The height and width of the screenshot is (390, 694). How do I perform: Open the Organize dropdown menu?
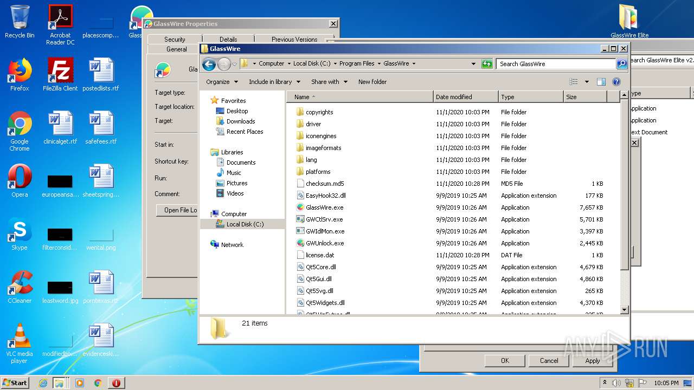coord(222,82)
